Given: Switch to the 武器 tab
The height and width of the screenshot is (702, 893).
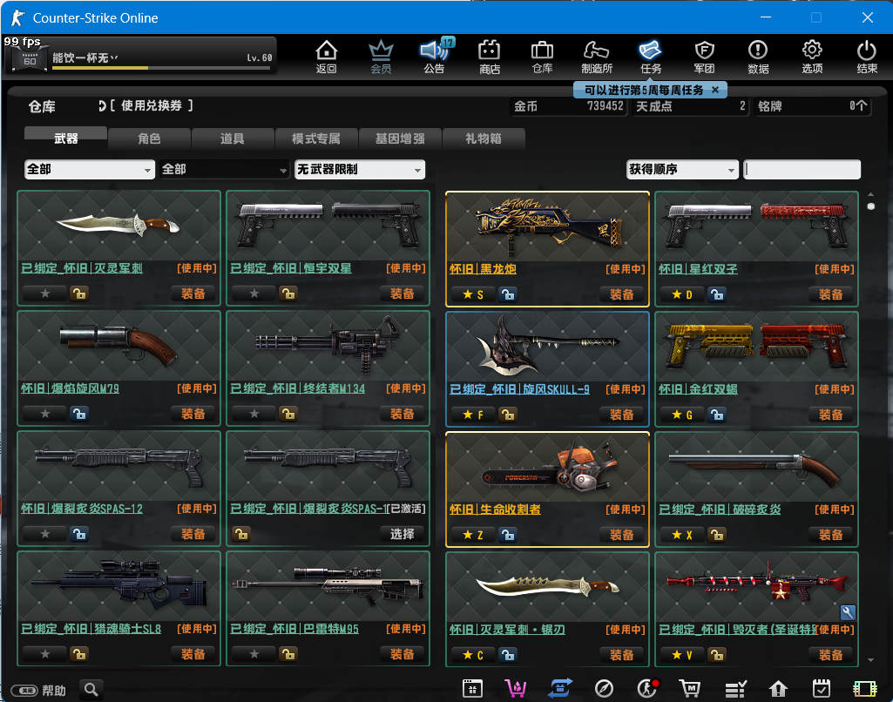Looking at the screenshot, I should pyautogui.click(x=65, y=138).
